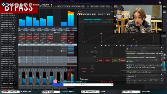Click the steinberg logo in plug-in
167x94 pixels.
click(x=83, y=79)
